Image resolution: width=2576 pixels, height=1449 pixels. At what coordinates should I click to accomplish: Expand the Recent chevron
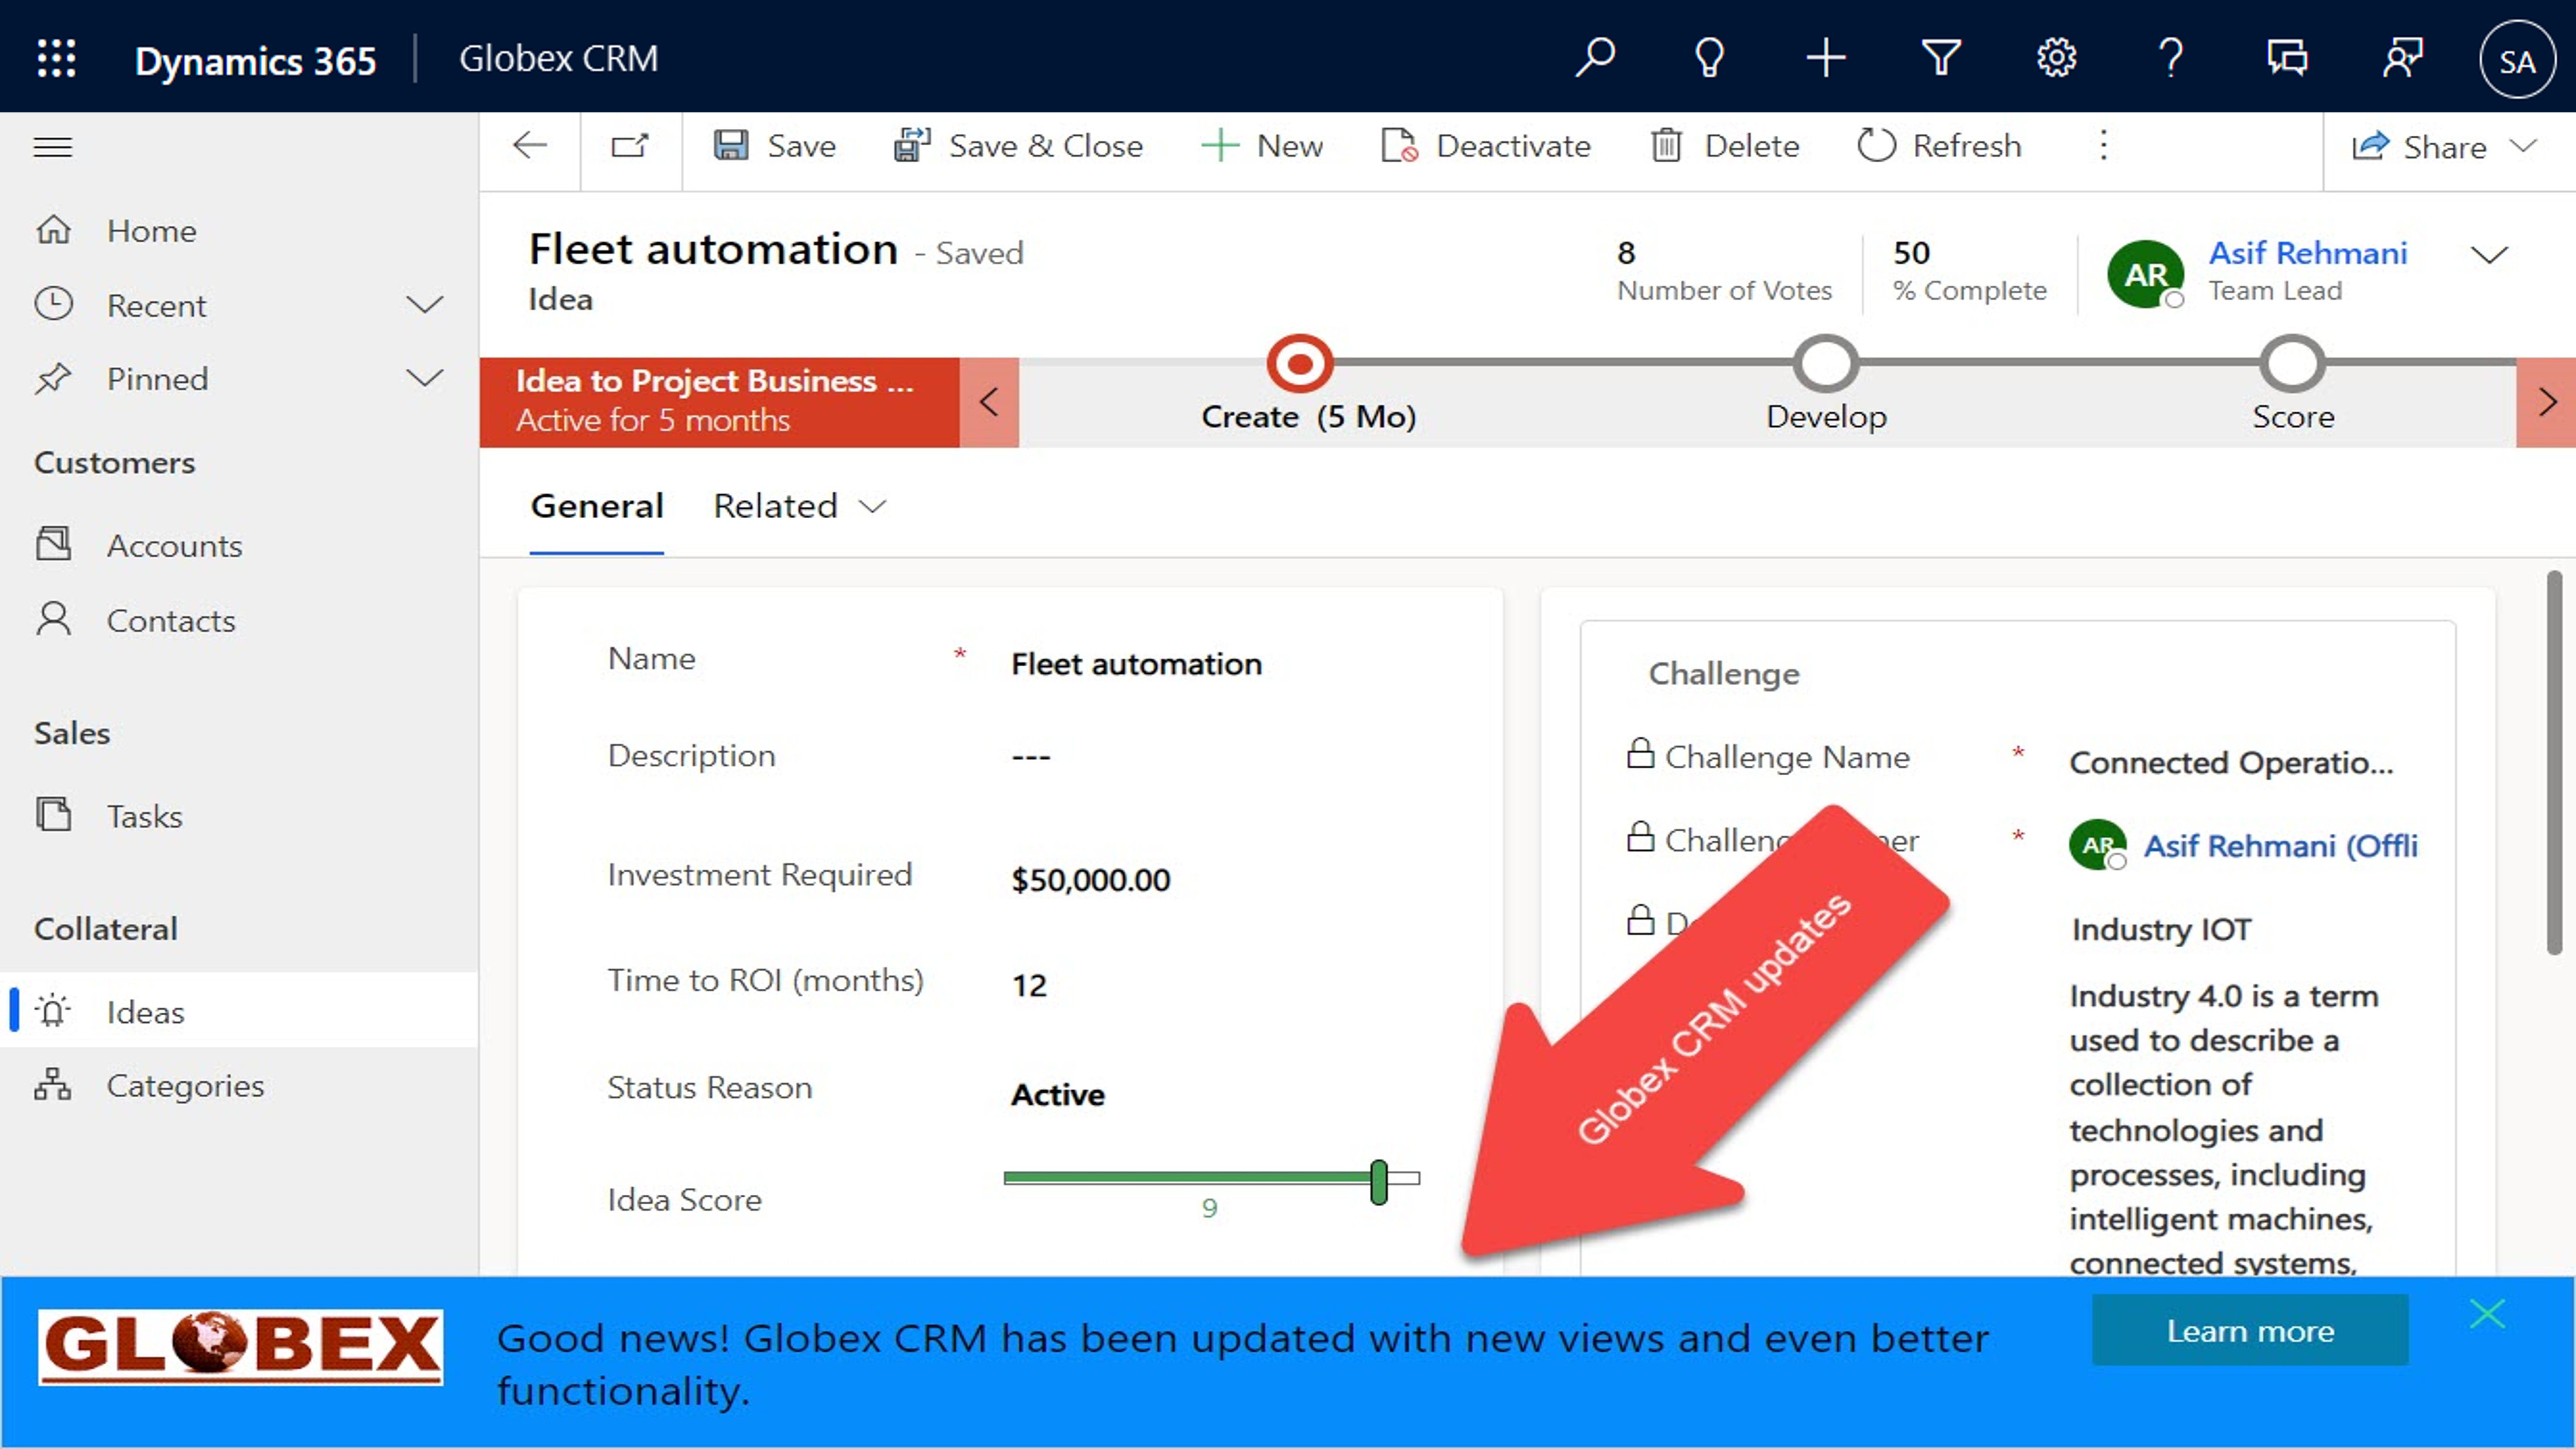pos(424,305)
